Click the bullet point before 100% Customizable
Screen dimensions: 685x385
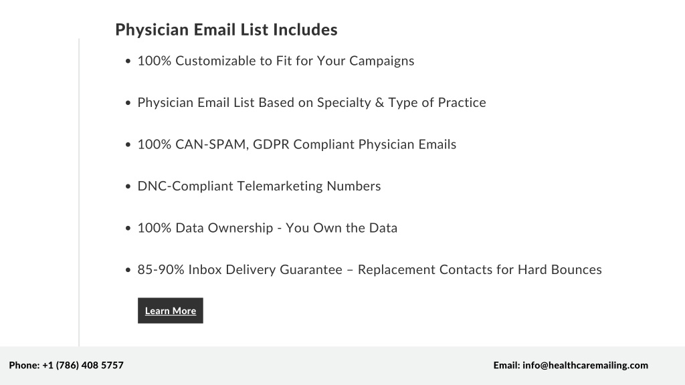tap(128, 61)
